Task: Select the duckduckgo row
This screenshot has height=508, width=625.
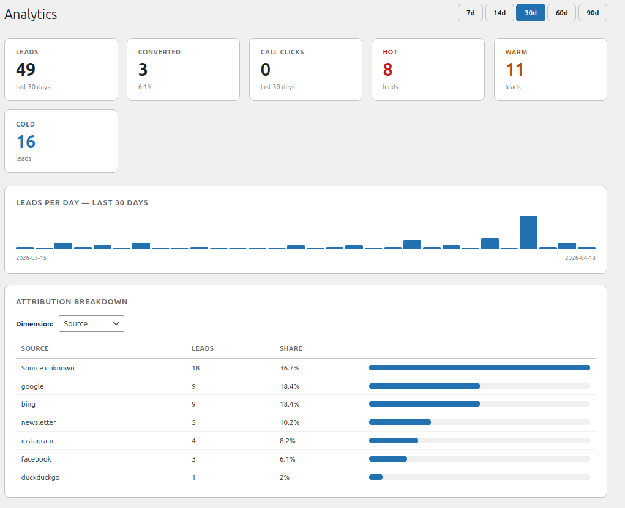Action: pyautogui.click(x=305, y=477)
